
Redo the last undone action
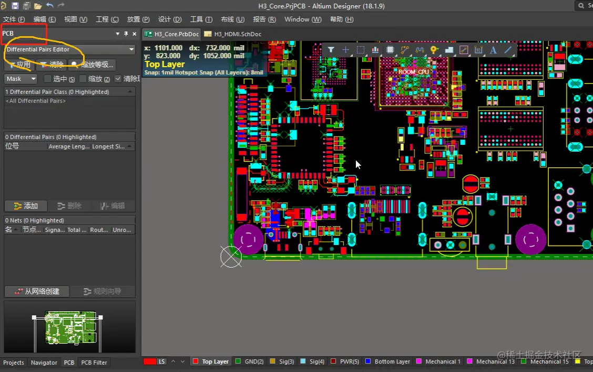(x=61, y=5)
